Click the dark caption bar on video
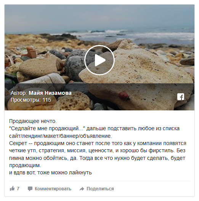Image resolution: width=199 pixels, height=201 pixels. coord(99,97)
